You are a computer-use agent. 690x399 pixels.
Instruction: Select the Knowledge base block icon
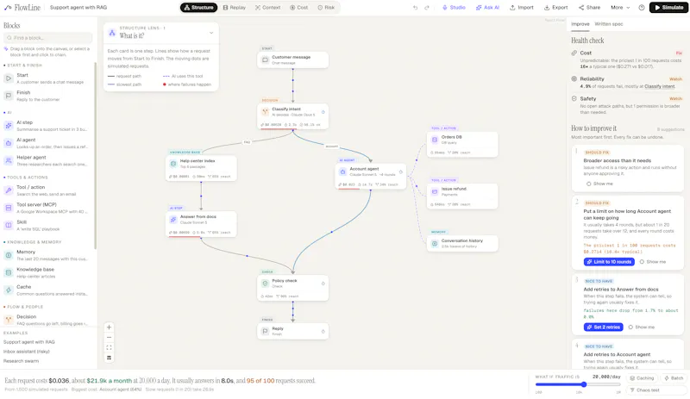coord(9,272)
